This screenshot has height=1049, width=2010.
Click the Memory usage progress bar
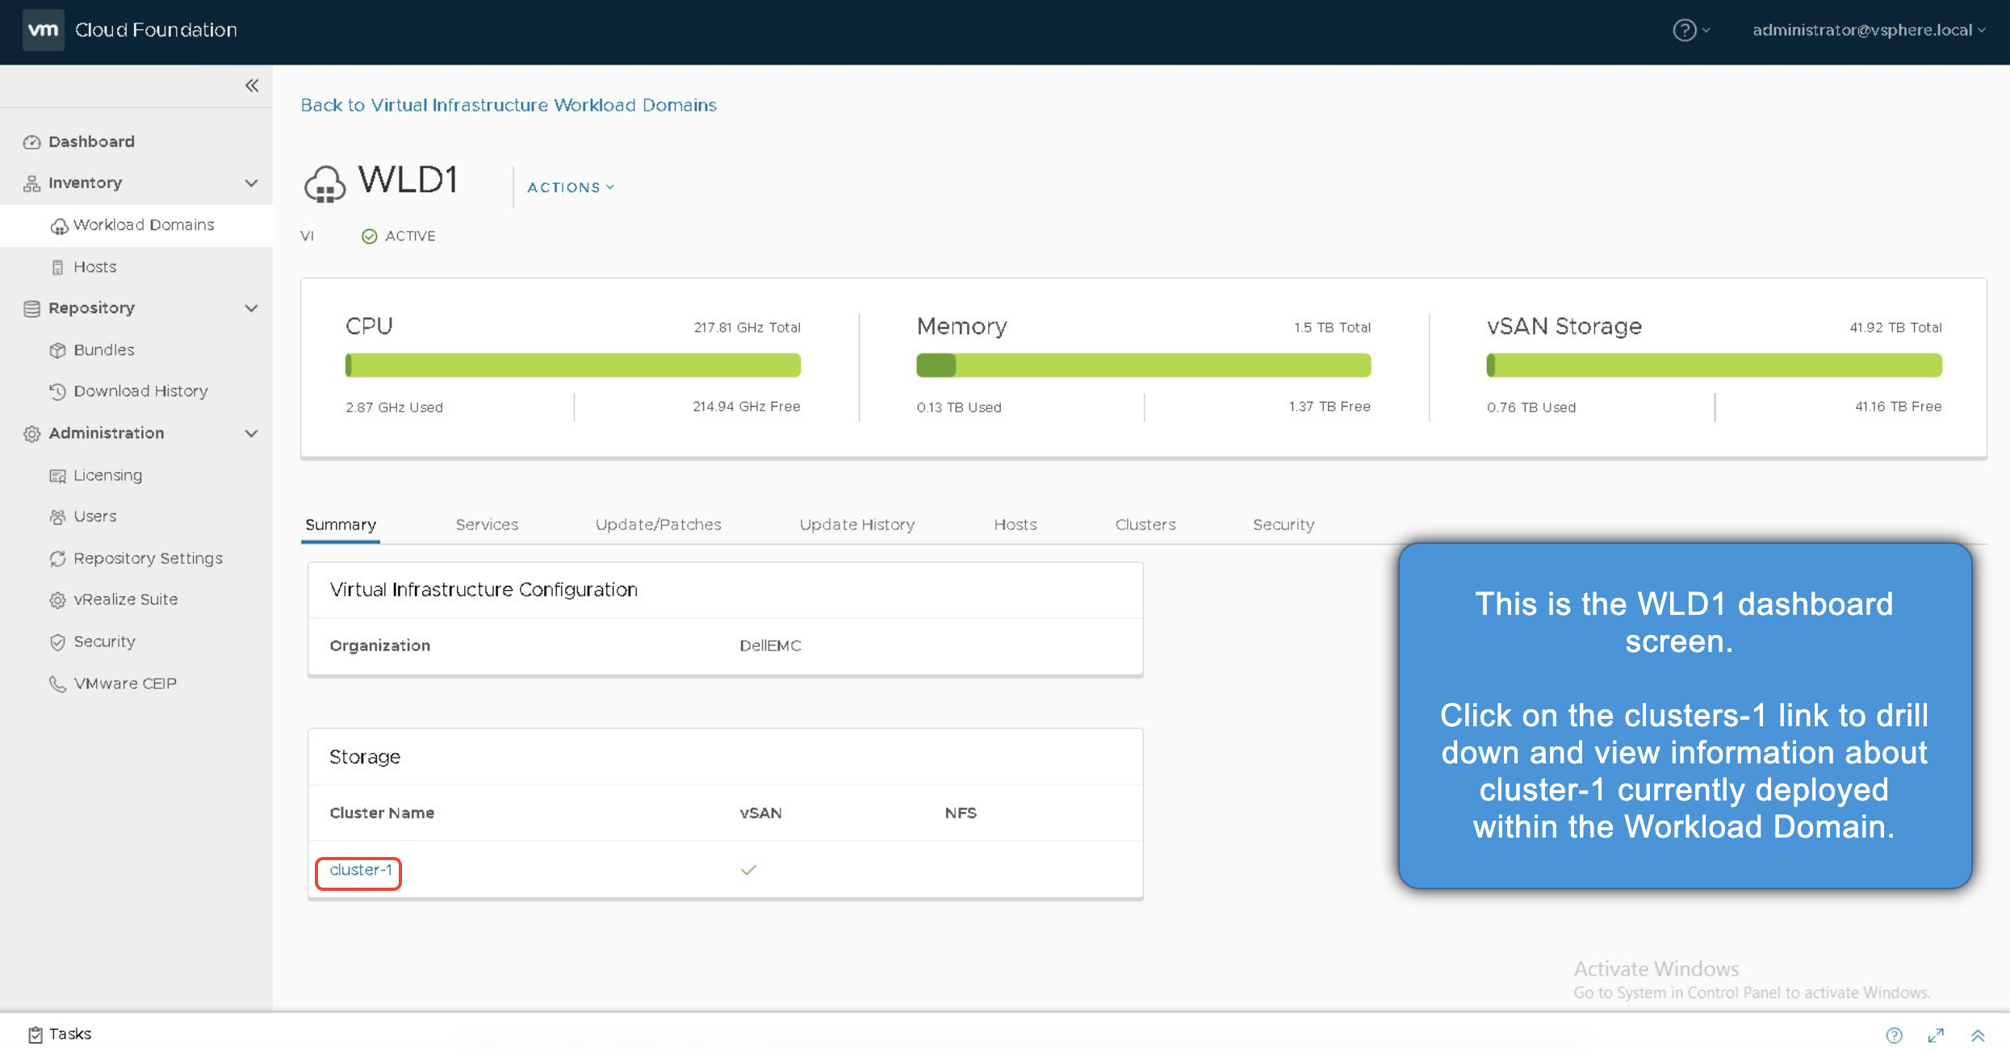tap(1143, 366)
